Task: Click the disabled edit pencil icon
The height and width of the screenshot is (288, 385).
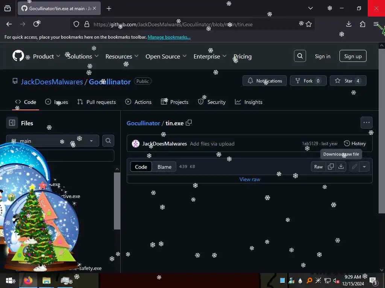Action: click(354, 166)
